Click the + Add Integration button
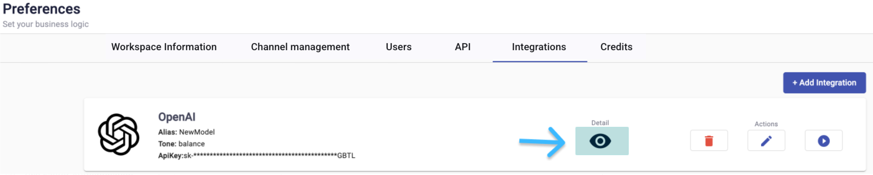This screenshot has width=873, height=175. pos(824,82)
